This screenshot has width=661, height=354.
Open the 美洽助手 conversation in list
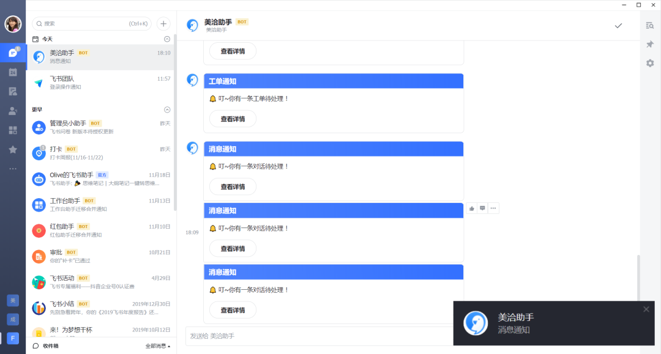tap(100, 57)
